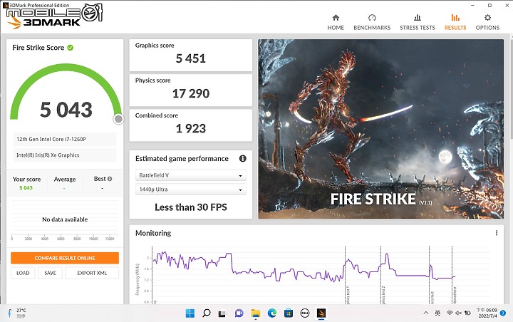Click the Combined score value 1 923

click(191, 128)
